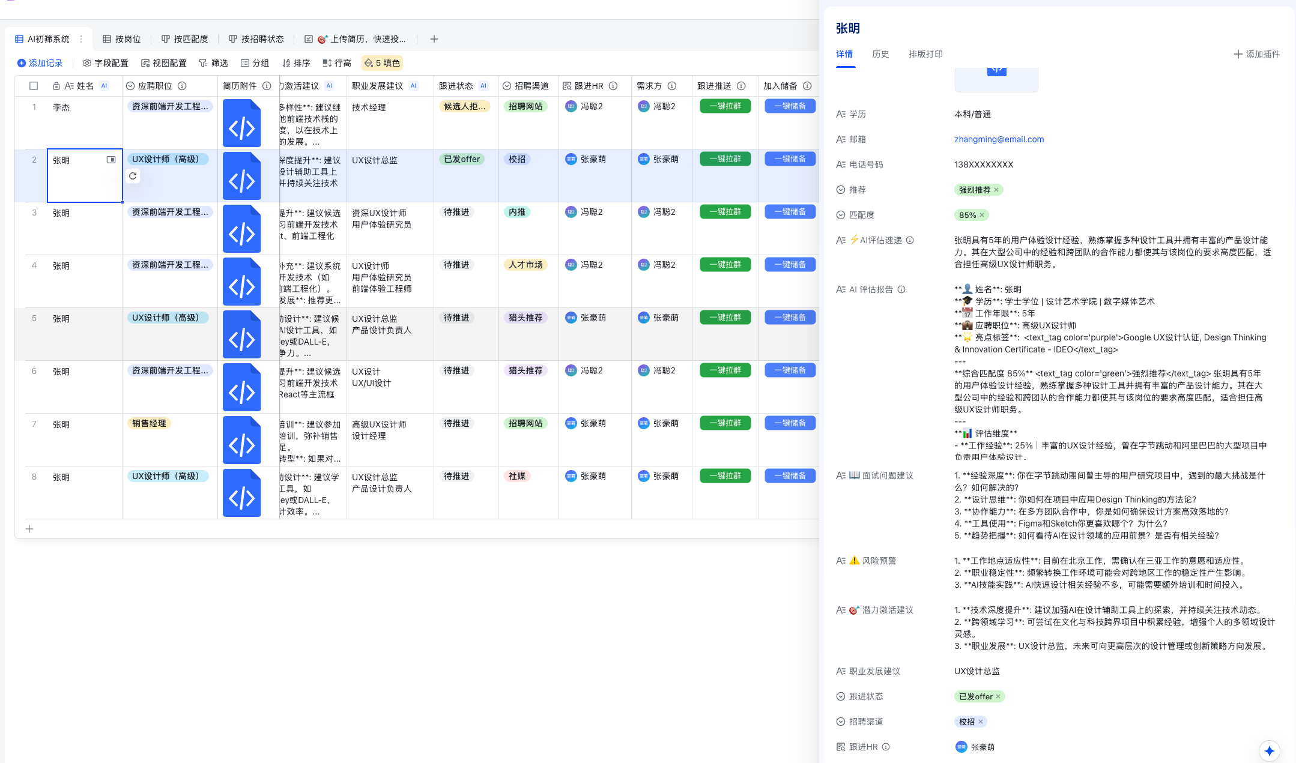Click the refresh icon in 张明's name cell

[x=133, y=176]
